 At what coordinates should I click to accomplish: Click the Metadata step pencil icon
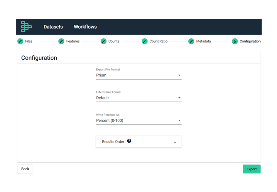pos(191,41)
